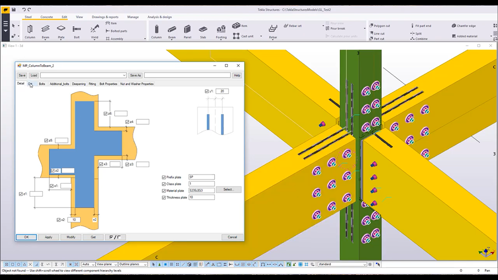Open the Concrete ribbon tab
The image size is (498, 280).
point(46,17)
